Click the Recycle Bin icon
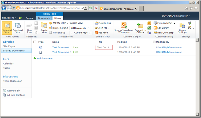The image size is (201, 118). coord(5,91)
